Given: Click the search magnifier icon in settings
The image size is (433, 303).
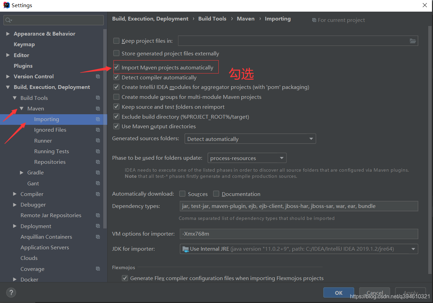Looking at the screenshot, I should click(x=8, y=21).
